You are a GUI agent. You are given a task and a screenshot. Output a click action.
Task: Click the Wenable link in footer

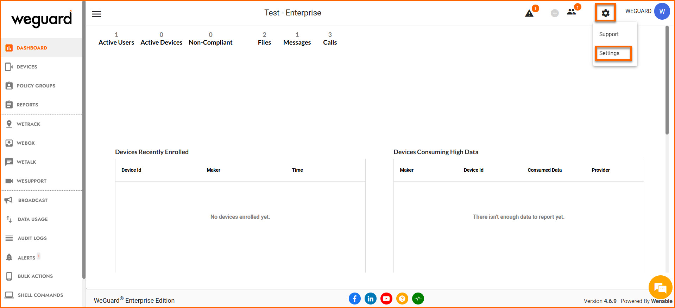coord(662,301)
